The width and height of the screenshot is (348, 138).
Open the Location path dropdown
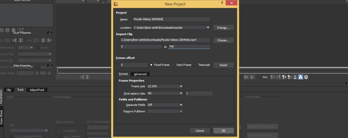(x=208, y=28)
